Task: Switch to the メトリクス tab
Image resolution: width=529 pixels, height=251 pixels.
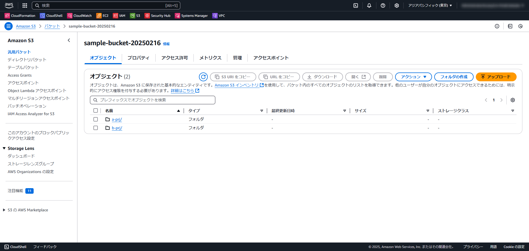Action: pyautogui.click(x=210, y=58)
